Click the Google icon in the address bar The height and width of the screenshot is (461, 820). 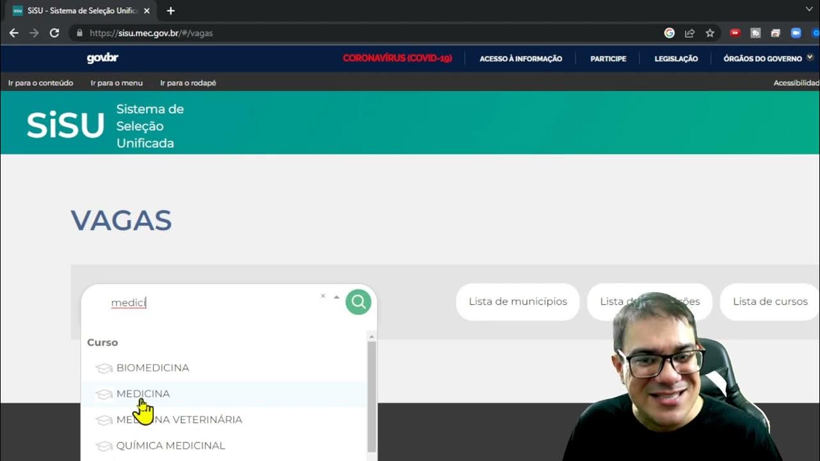[x=669, y=33]
